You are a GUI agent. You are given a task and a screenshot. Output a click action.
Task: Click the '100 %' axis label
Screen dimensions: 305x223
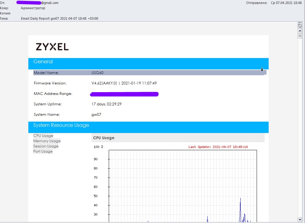(x=98, y=147)
